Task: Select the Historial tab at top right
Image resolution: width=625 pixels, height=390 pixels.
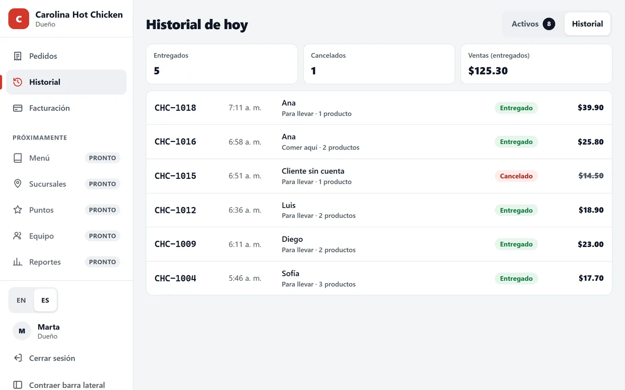Action: click(587, 24)
